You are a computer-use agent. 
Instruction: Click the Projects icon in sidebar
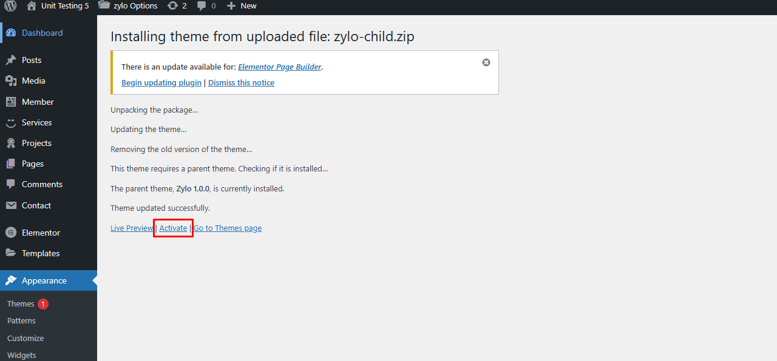tap(11, 143)
